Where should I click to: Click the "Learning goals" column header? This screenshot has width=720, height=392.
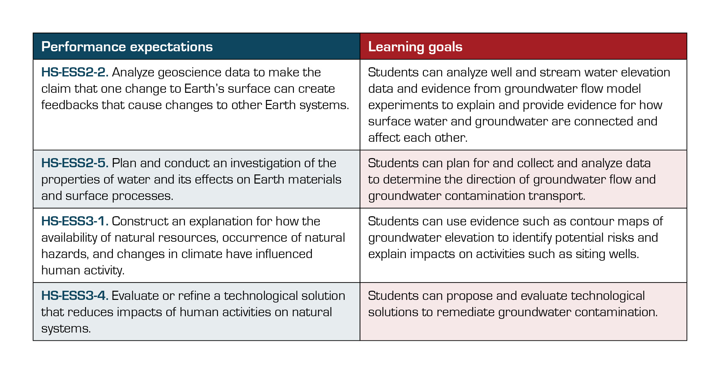[415, 47]
